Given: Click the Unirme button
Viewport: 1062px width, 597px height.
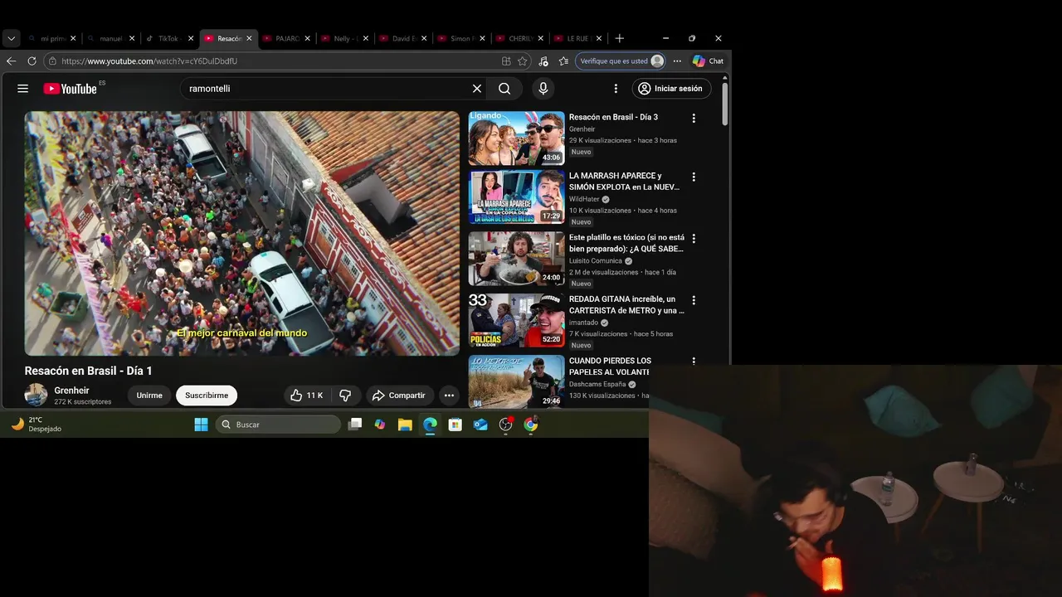Looking at the screenshot, I should click(149, 396).
